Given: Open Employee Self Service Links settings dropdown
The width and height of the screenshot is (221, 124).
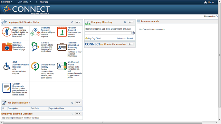Looking at the screenshot, I should click(78, 22).
